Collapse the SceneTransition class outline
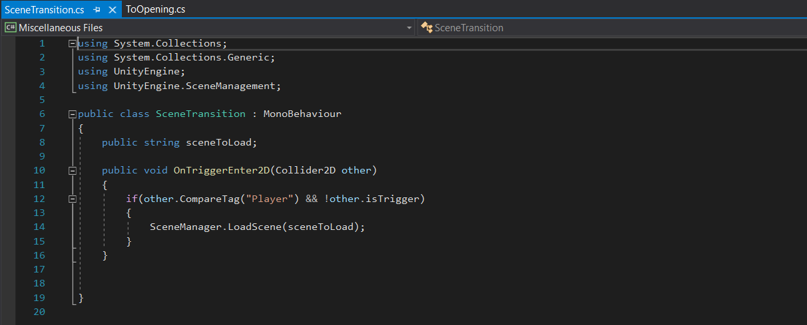Viewport: 807px width, 325px height. pos(72,114)
